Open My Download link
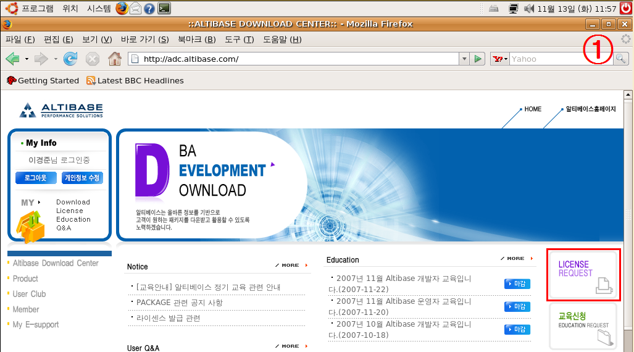634x352 pixels. (x=73, y=202)
